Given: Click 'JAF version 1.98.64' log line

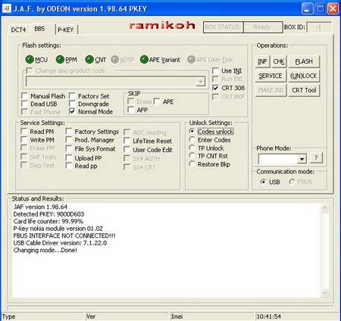Looking at the screenshot, I should point(40,207).
